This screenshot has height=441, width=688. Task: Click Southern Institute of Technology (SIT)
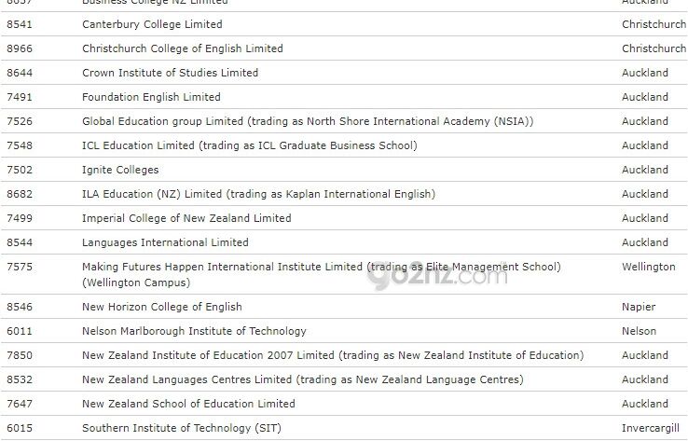(x=181, y=428)
